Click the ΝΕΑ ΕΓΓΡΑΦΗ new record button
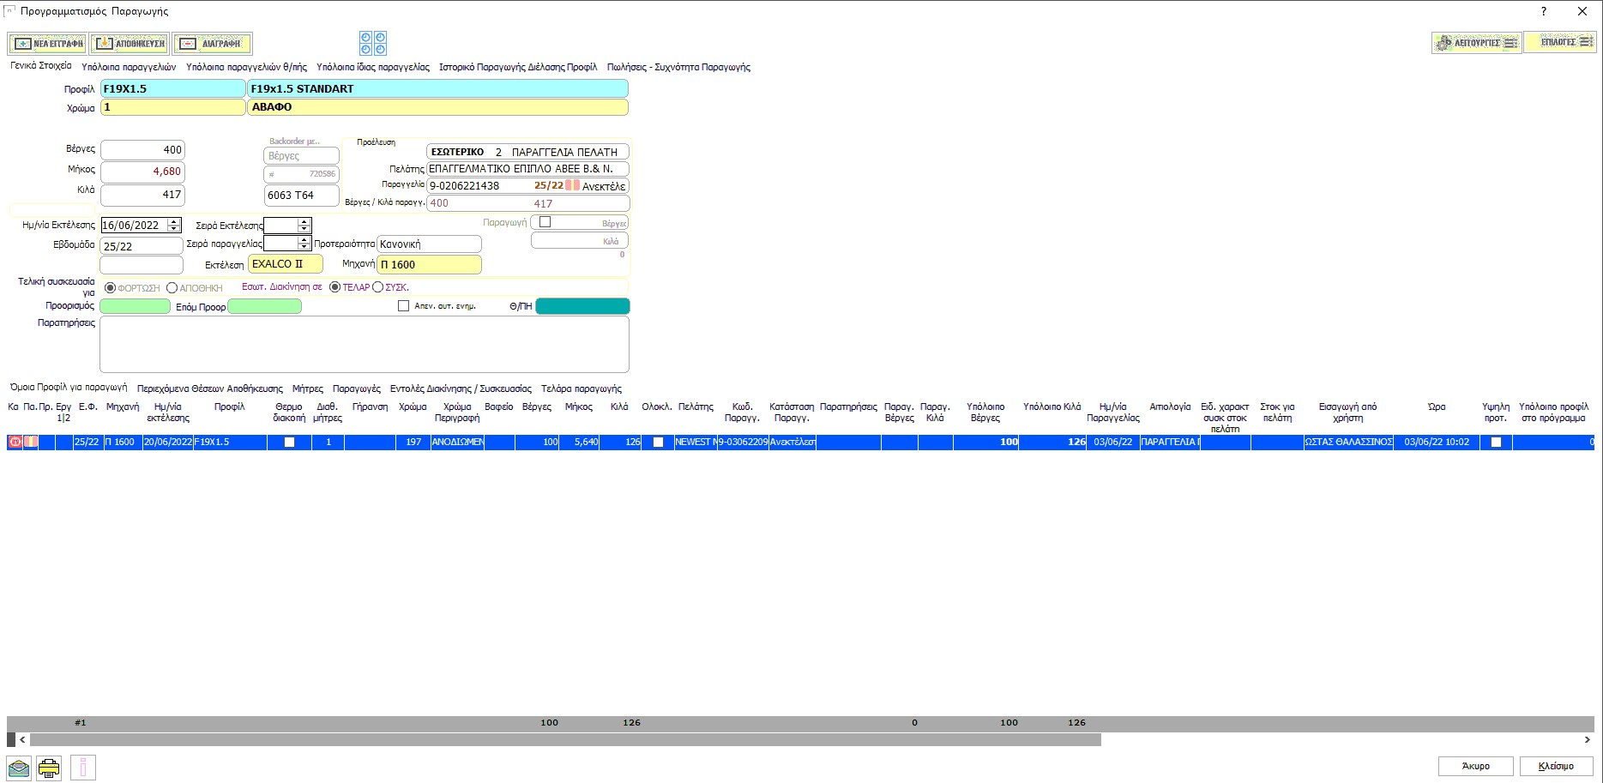Viewport: 1603px width, 783px height. 47,43
